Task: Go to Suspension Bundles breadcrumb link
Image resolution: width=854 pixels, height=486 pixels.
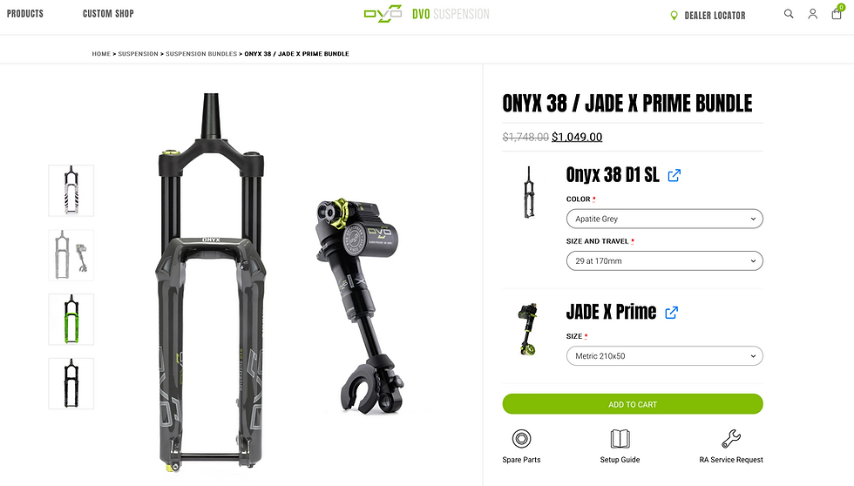Action: 201,54
